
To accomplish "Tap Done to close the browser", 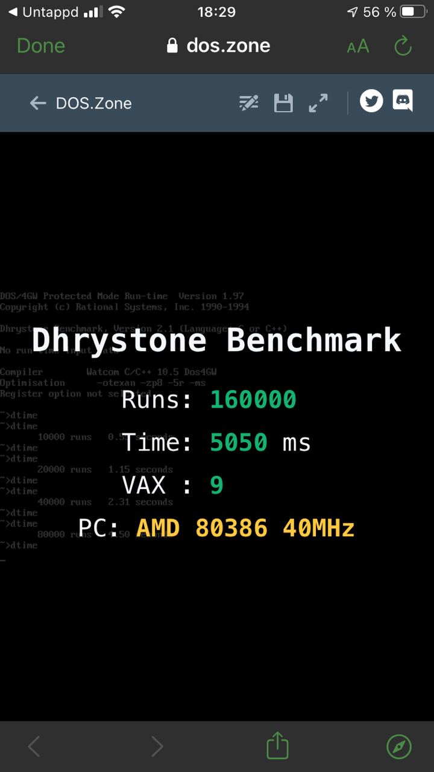I will point(41,46).
